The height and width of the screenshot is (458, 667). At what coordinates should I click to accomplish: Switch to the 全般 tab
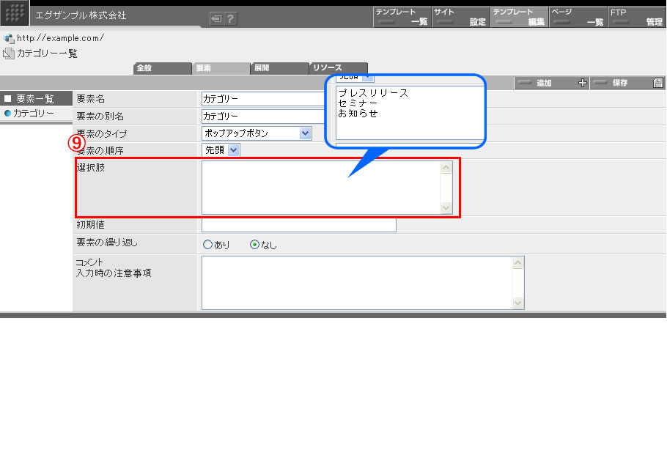[162, 68]
